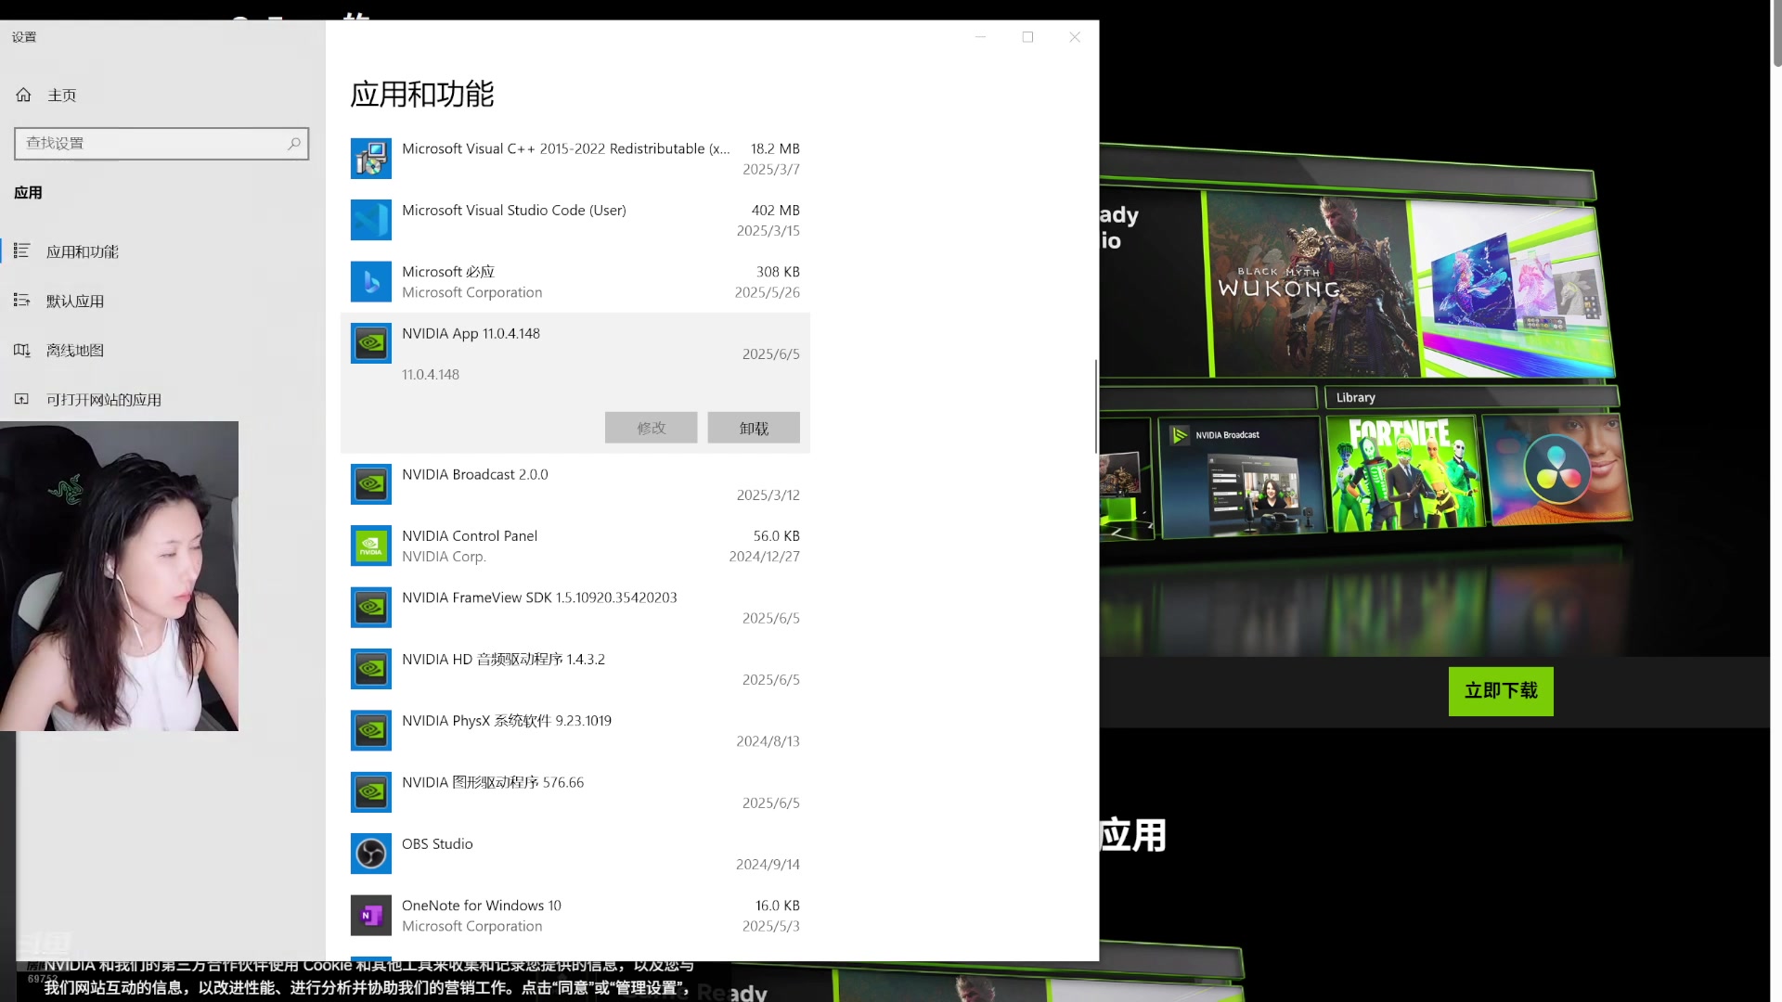Open Apps for websites sidebar icon
The image size is (1782, 1002).
pyautogui.click(x=22, y=399)
